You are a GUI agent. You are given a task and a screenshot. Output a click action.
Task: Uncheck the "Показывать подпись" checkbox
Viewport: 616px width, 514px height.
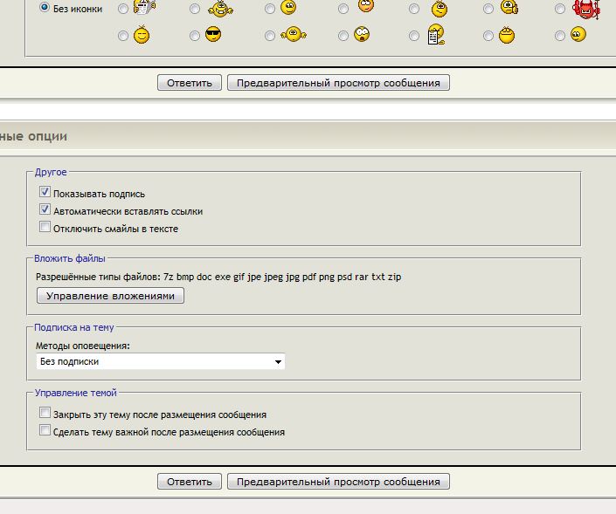coord(45,193)
